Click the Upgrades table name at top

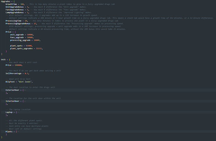pyautogui.click(x=6, y=1)
